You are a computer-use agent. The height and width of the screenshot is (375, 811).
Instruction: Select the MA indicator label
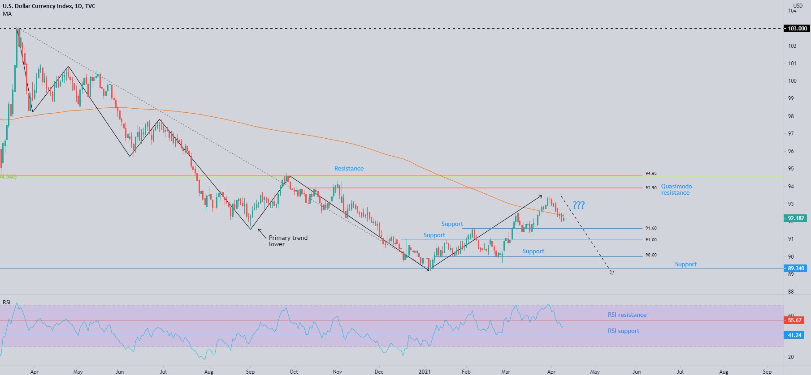pos(7,14)
